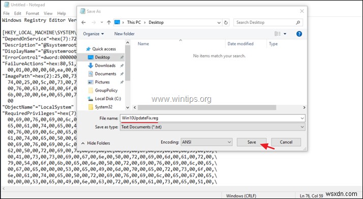Click the Save button

252,142
